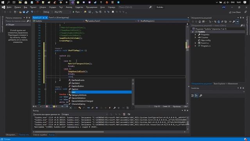Select 'case' in the IntelliSense list

pyautogui.click(x=100, y=92)
